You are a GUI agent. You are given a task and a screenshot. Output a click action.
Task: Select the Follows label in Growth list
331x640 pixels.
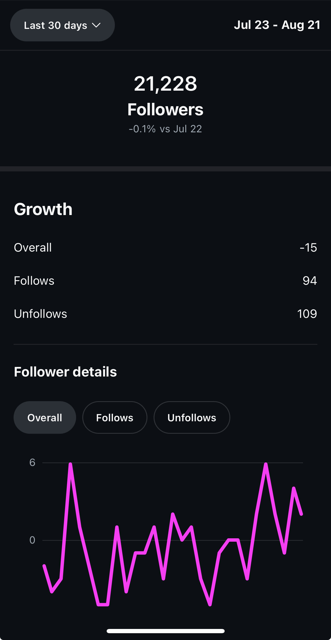coord(34,281)
